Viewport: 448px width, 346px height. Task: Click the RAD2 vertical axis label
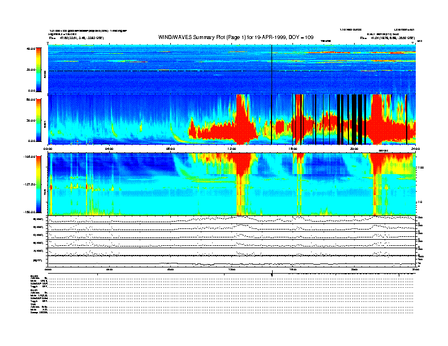(x=45, y=75)
